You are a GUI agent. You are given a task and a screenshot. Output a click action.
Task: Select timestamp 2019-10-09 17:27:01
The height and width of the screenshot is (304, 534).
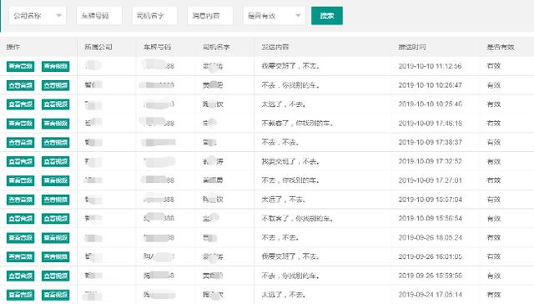(x=431, y=180)
